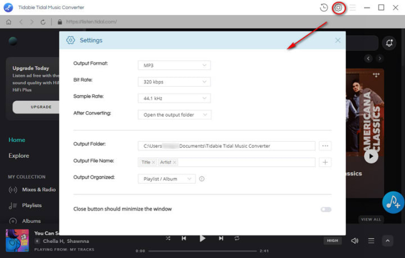Open the Sample Rate dropdown
Image resolution: width=405 pixels, height=258 pixels.
point(174,98)
